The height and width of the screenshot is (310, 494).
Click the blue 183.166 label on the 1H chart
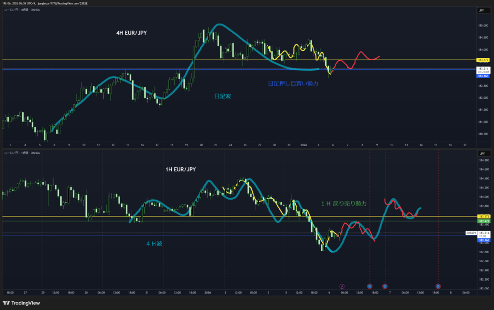pyautogui.click(x=483, y=240)
